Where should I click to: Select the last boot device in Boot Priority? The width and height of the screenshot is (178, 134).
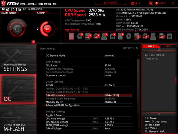(169, 36)
